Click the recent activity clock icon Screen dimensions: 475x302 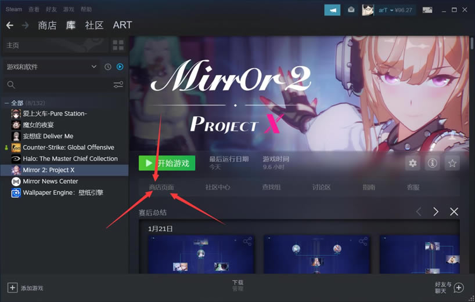click(x=108, y=67)
